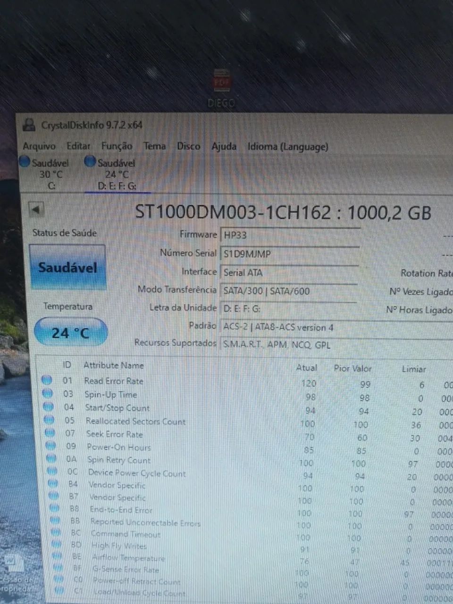The width and height of the screenshot is (453, 604).
Task: Open the Arquivo menu
Action: [39, 146]
